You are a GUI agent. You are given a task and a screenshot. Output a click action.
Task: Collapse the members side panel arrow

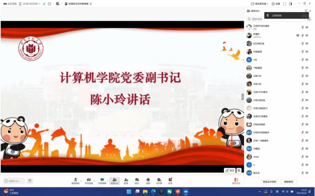242,96
